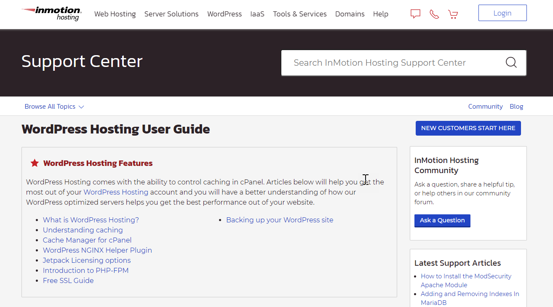Open the Community page link

(485, 106)
